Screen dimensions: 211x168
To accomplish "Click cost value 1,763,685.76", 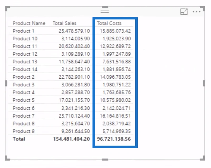I will pyautogui.click(x=117, y=92).
